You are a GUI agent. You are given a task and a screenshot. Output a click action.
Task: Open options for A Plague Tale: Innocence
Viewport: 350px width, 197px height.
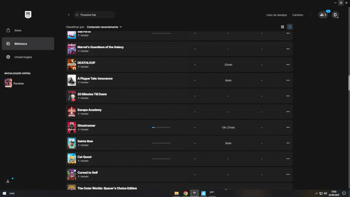pos(288,80)
